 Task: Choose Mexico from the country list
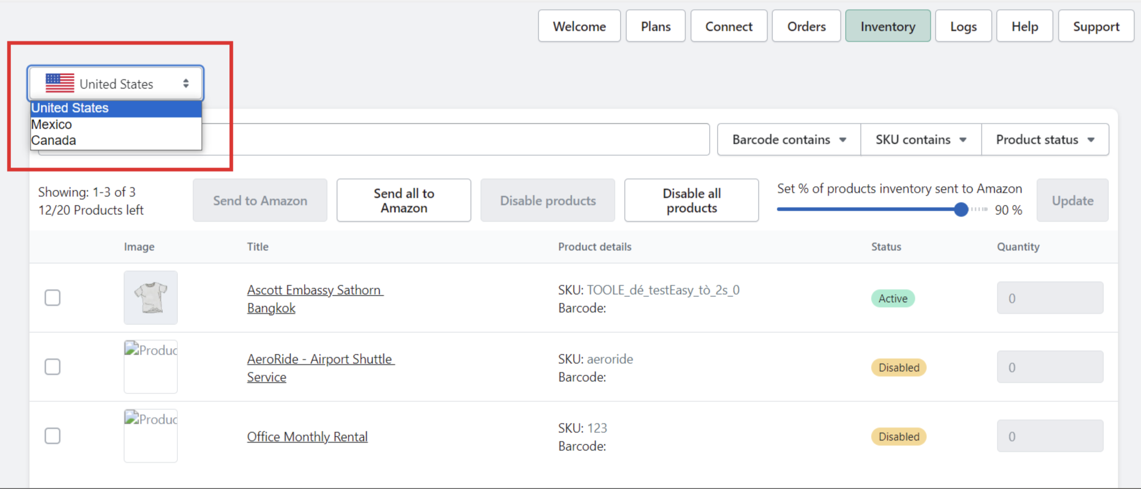coord(51,124)
